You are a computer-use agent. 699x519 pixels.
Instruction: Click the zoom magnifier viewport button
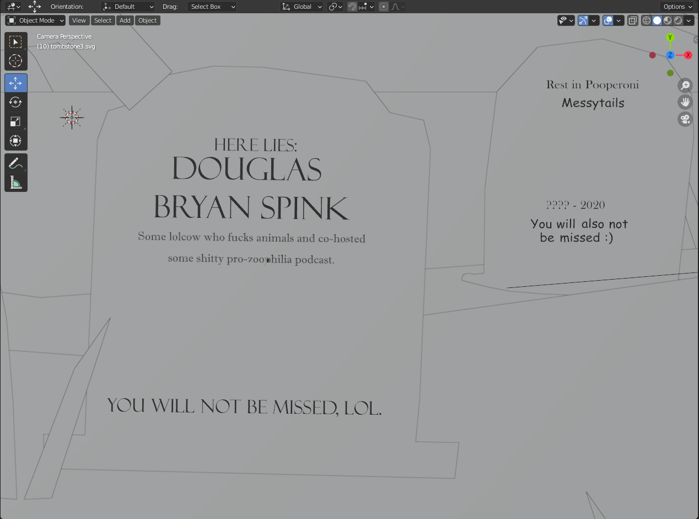click(x=685, y=85)
